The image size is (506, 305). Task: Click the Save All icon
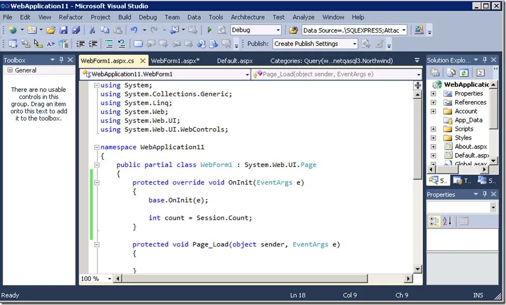pyautogui.click(x=76, y=30)
